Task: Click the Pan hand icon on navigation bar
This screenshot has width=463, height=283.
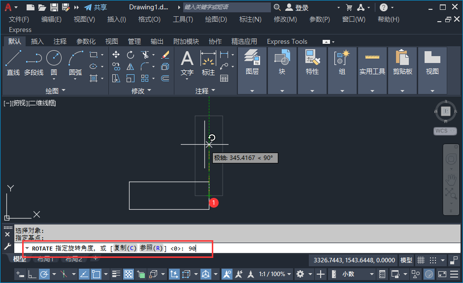Action: 451,180
